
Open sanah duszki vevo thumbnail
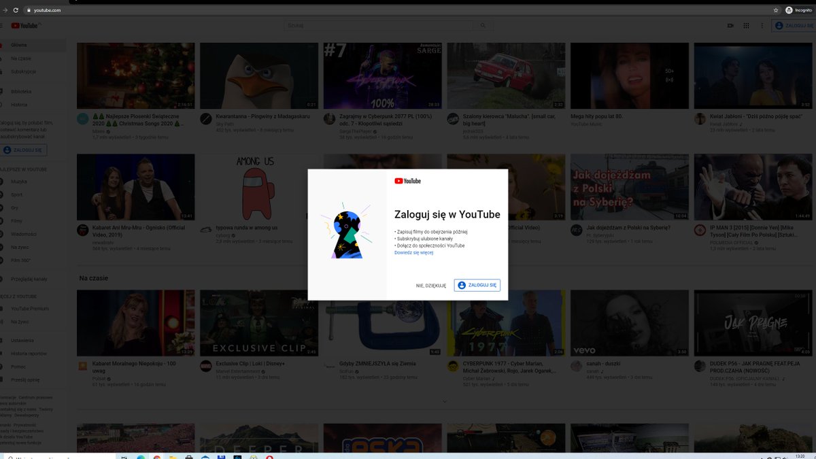click(630, 324)
